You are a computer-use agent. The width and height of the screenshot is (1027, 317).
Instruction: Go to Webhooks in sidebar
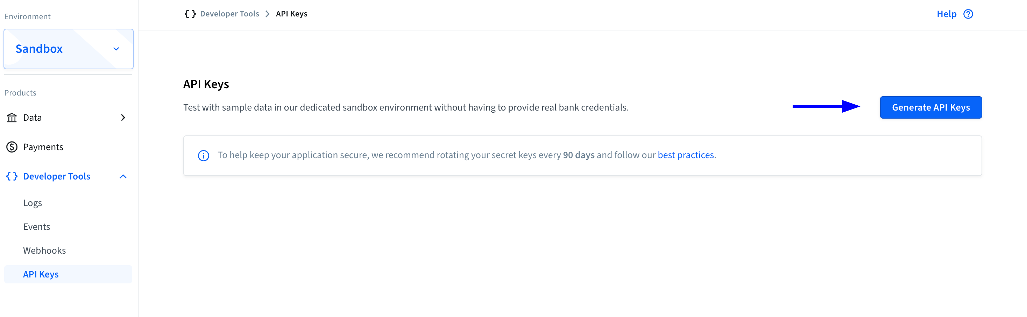coord(44,251)
